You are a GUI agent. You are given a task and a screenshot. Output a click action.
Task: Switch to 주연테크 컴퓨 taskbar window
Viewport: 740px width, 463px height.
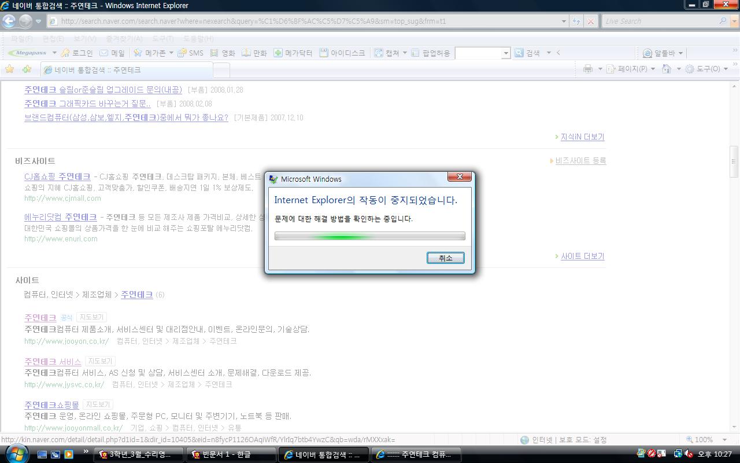pos(416,455)
